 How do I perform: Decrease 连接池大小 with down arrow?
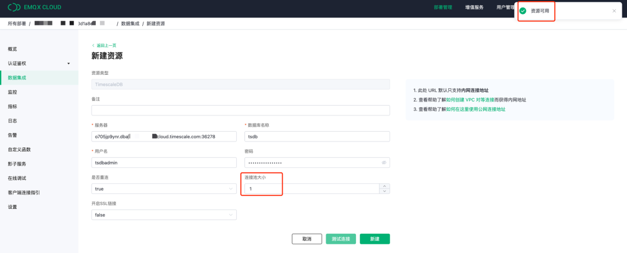(x=385, y=191)
